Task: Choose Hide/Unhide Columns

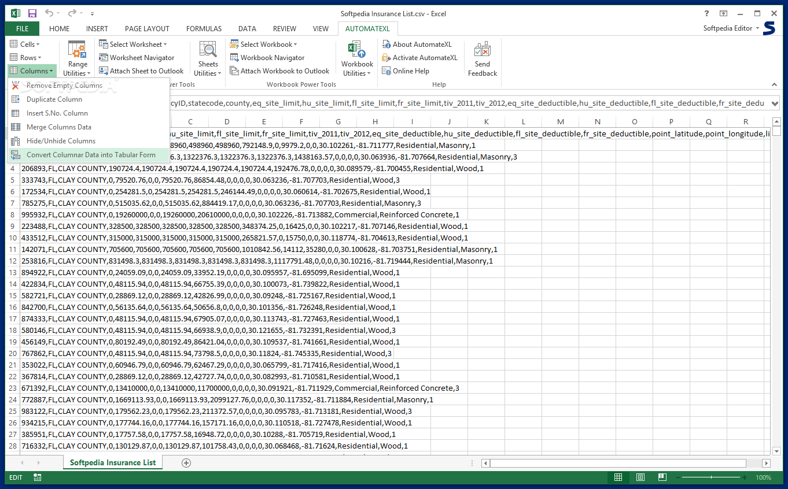Action: click(x=89, y=141)
